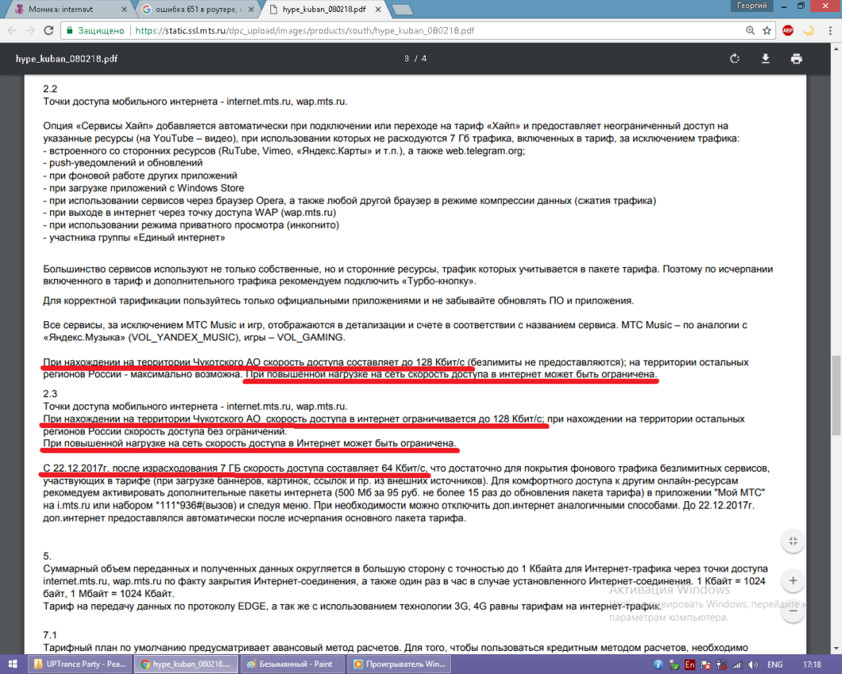Click red En language tray icon
The height and width of the screenshot is (674, 842).
pyautogui.click(x=690, y=664)
